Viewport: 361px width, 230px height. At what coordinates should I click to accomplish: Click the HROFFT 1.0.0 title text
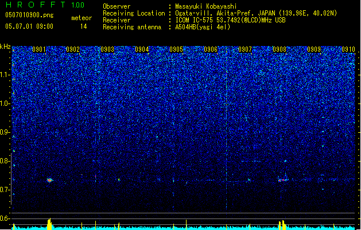point(45,5)
